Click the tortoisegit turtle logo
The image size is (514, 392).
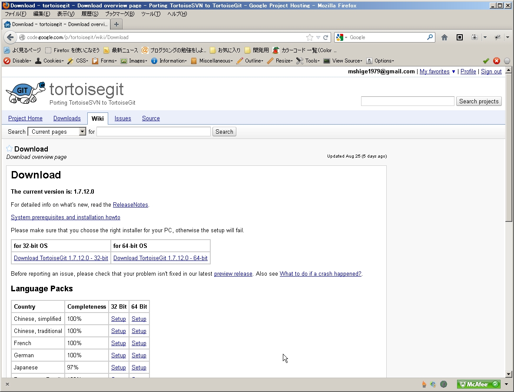(26, 93)
